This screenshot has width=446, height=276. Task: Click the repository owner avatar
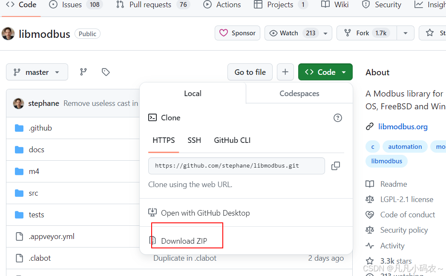point(8,34)
